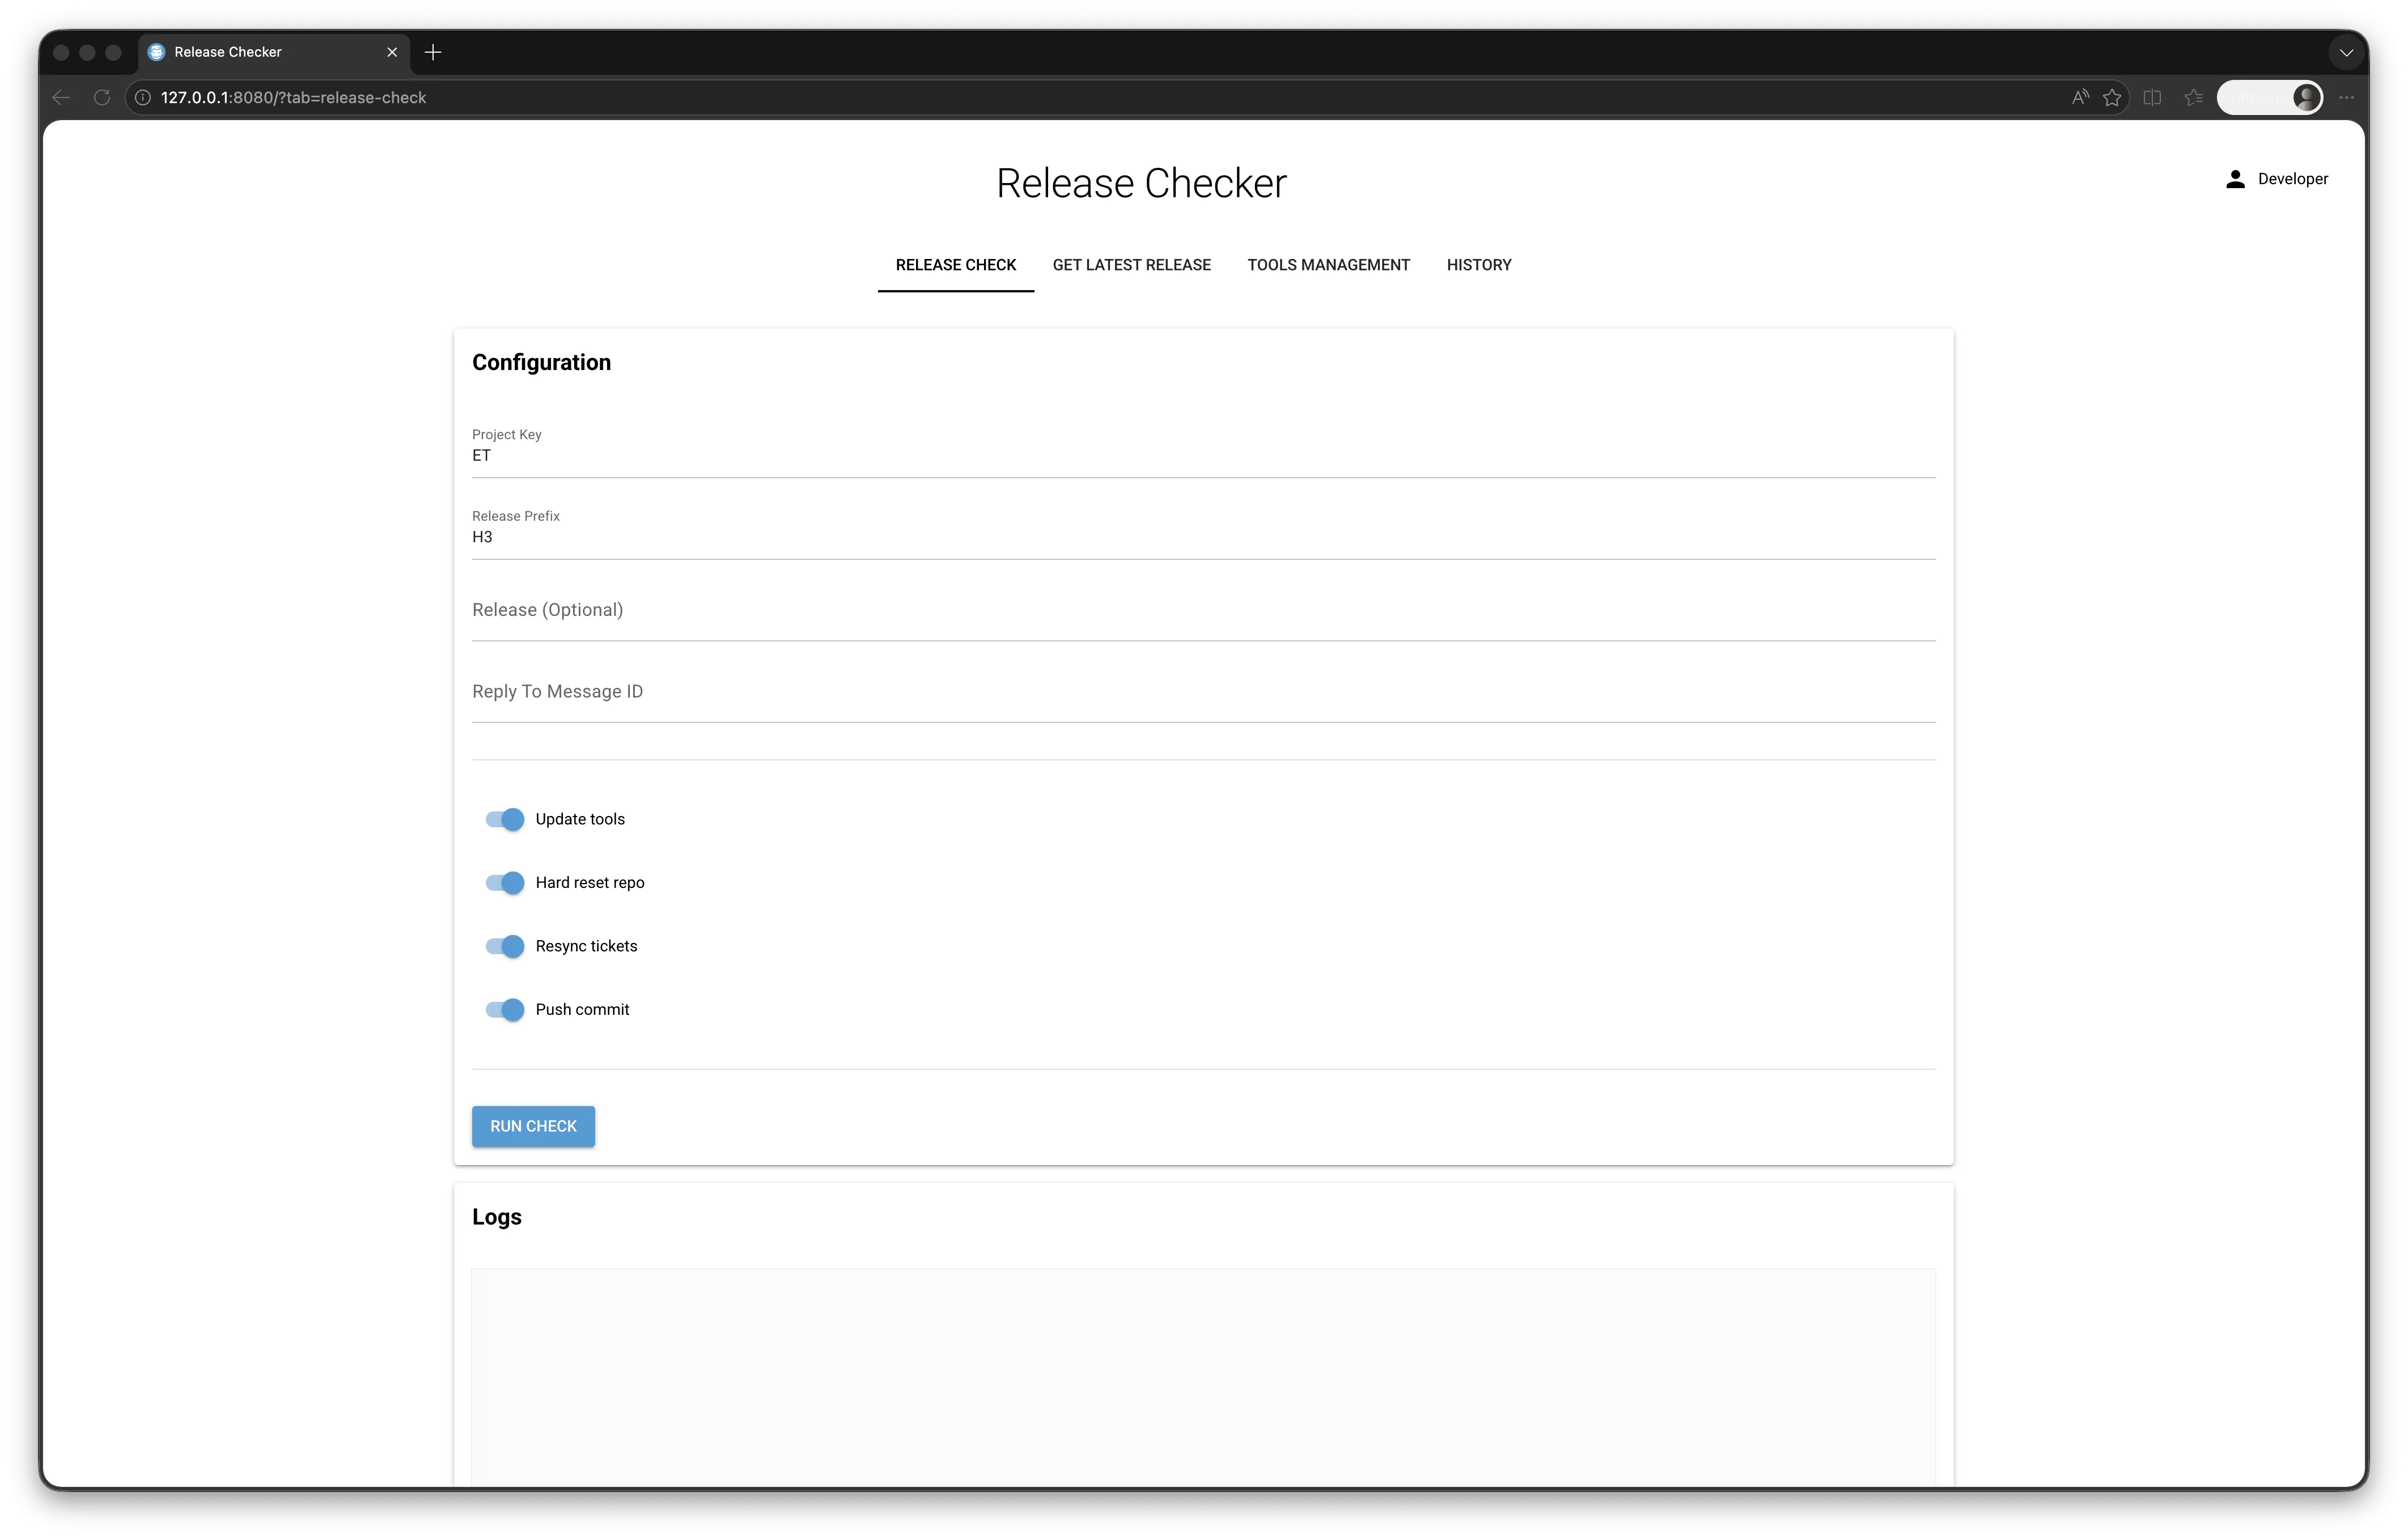Open read aloud icon in address bar
Viewport: 2408px width, 1539px height.
tap(2080, 97)
